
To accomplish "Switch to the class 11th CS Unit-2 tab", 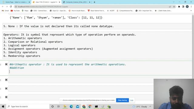I will [x=46, y=2].
